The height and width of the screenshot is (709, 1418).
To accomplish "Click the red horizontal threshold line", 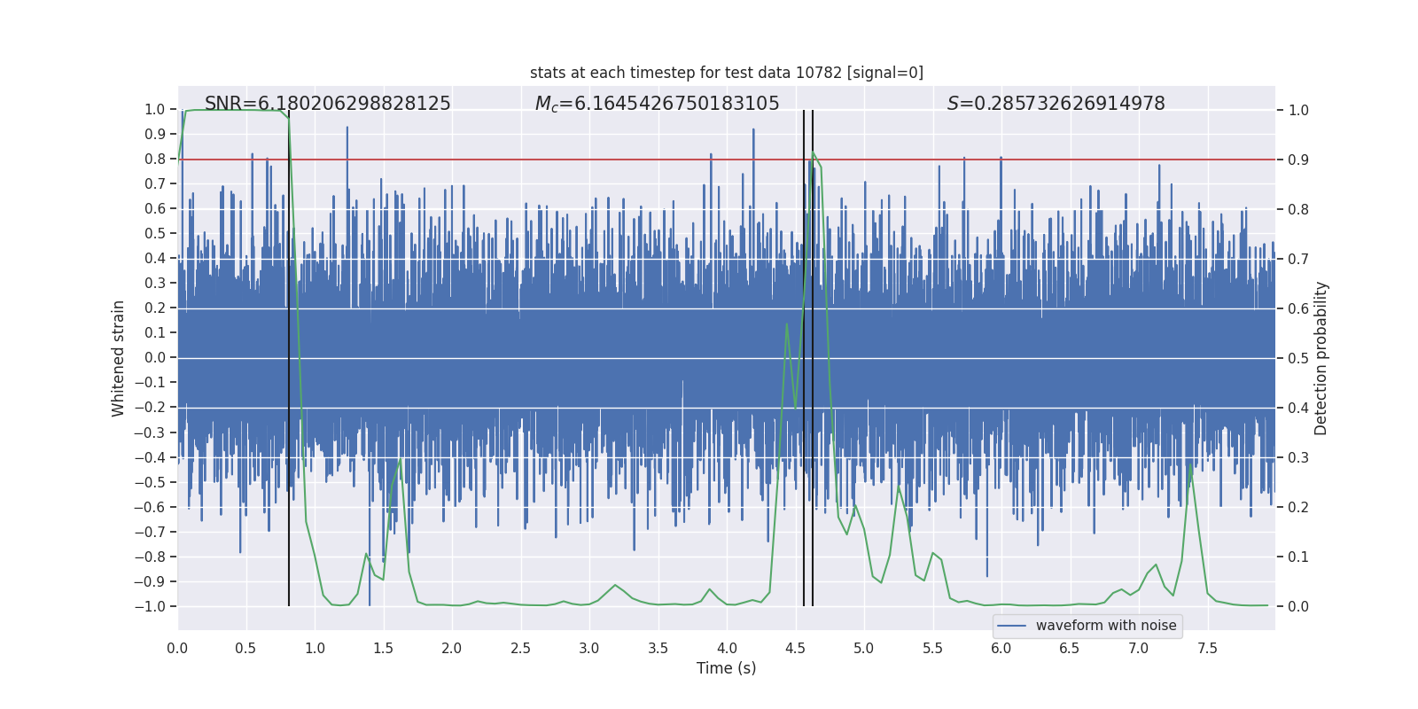I will point(727,160).
